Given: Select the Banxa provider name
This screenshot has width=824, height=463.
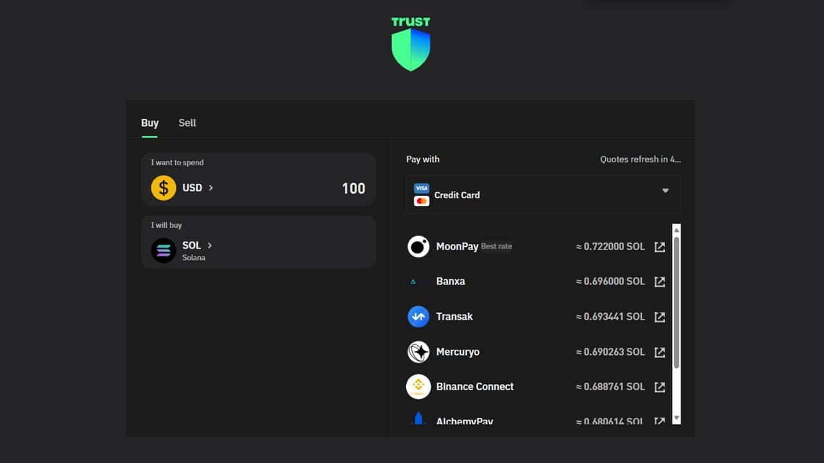Looking at the screenshot, I should [451, 281].
